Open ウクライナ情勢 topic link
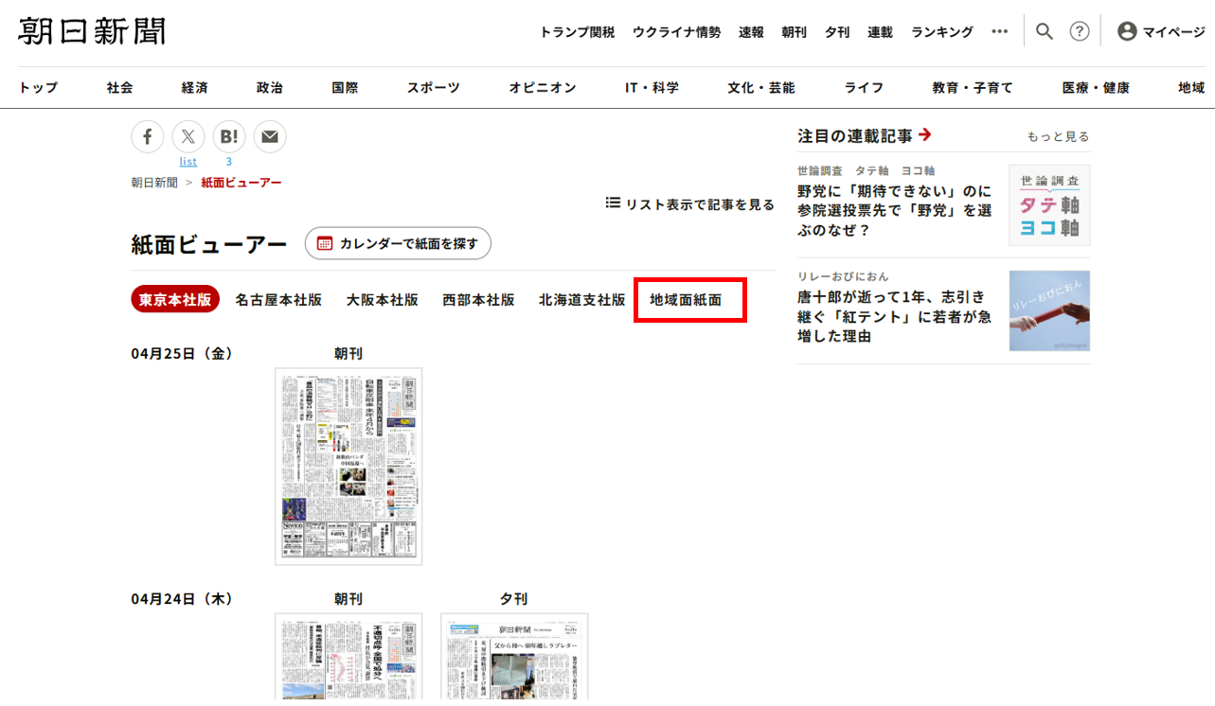 (677, 32)
